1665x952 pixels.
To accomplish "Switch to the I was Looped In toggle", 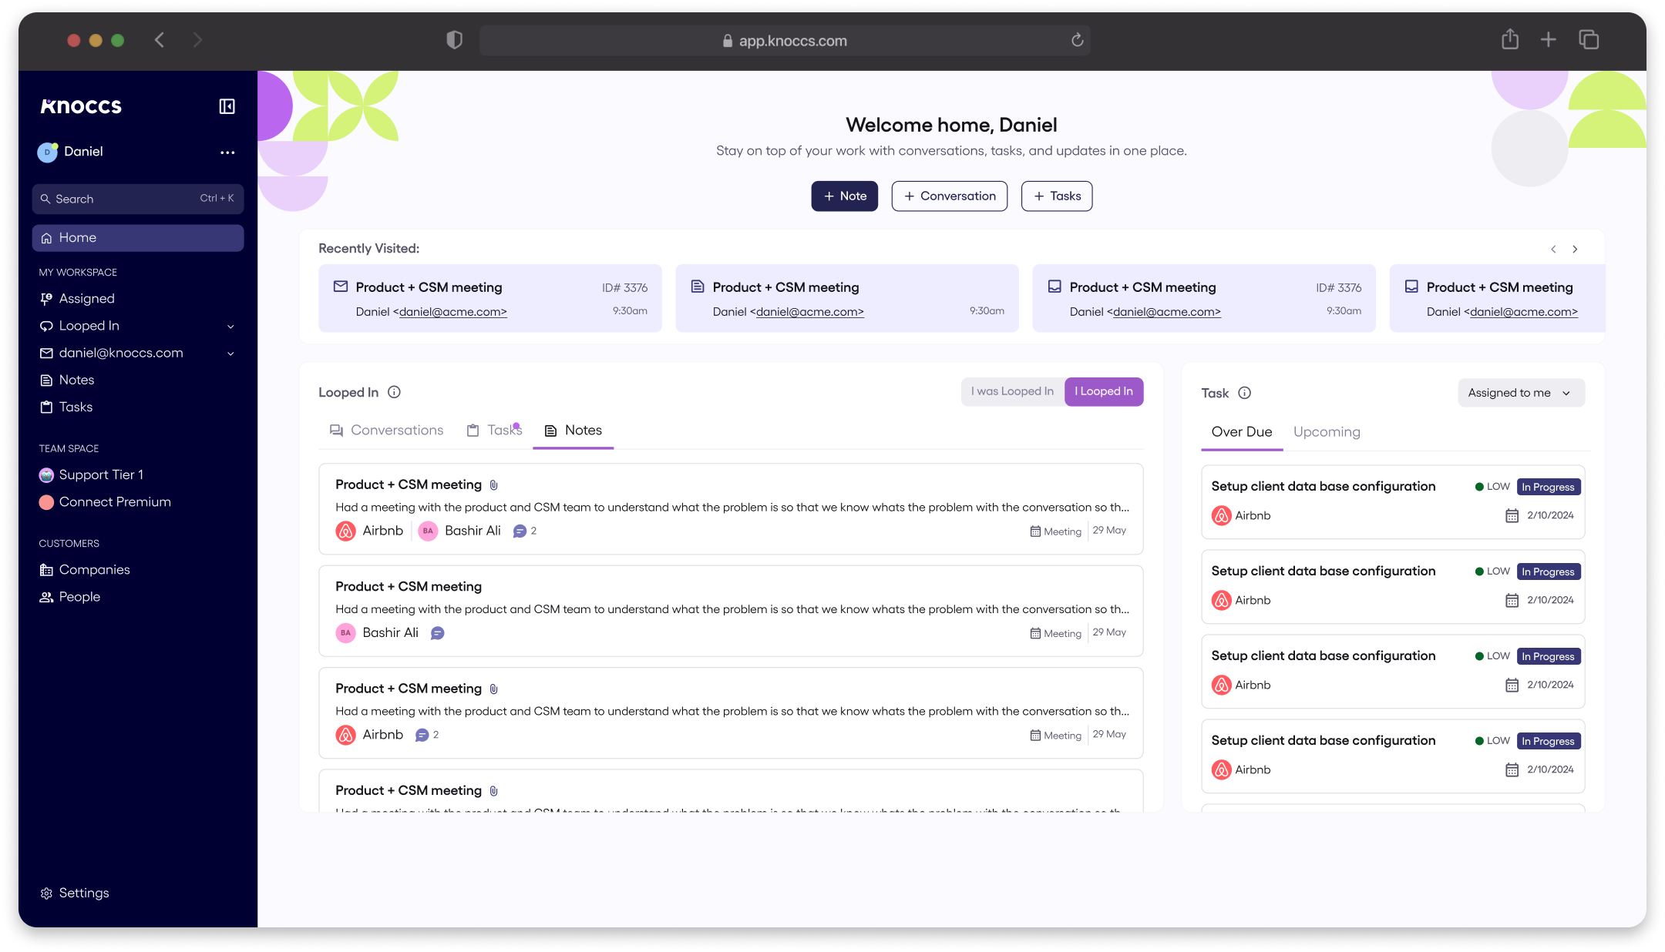I will 1011,391.
